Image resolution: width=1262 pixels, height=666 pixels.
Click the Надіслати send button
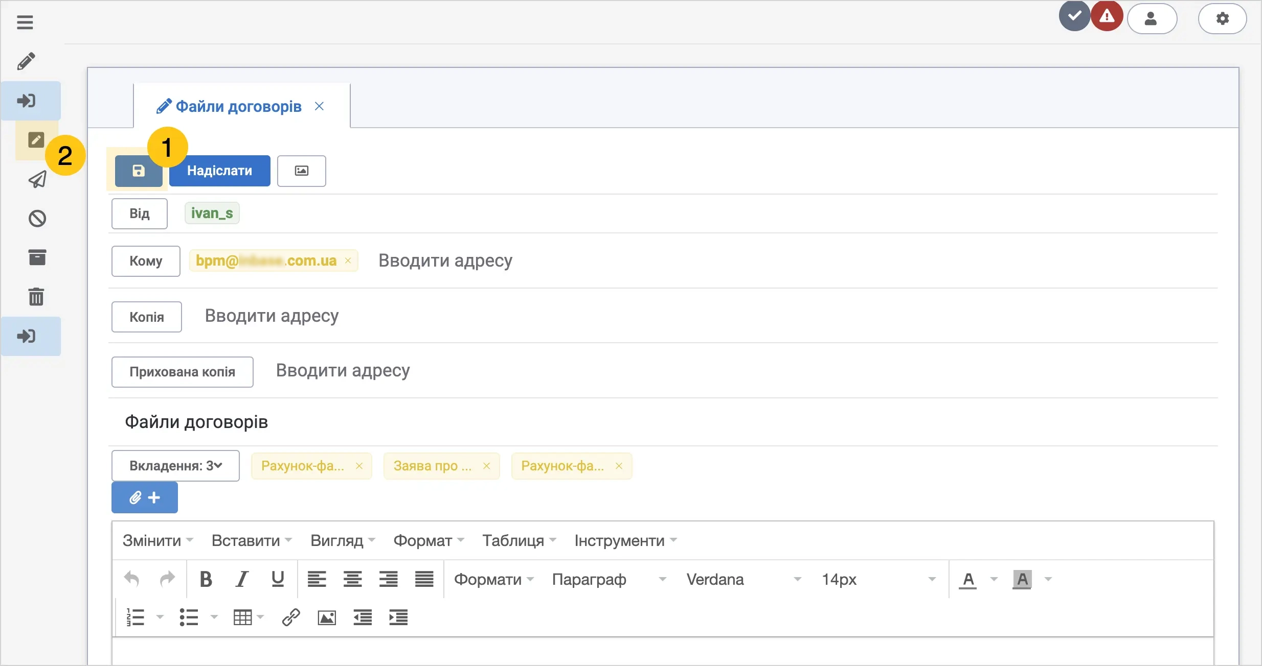click(x=220, y=171)
